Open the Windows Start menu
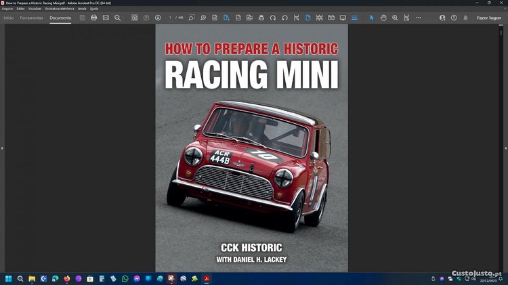This screenshot has width=508, height=285. click(x=9, y=278)
